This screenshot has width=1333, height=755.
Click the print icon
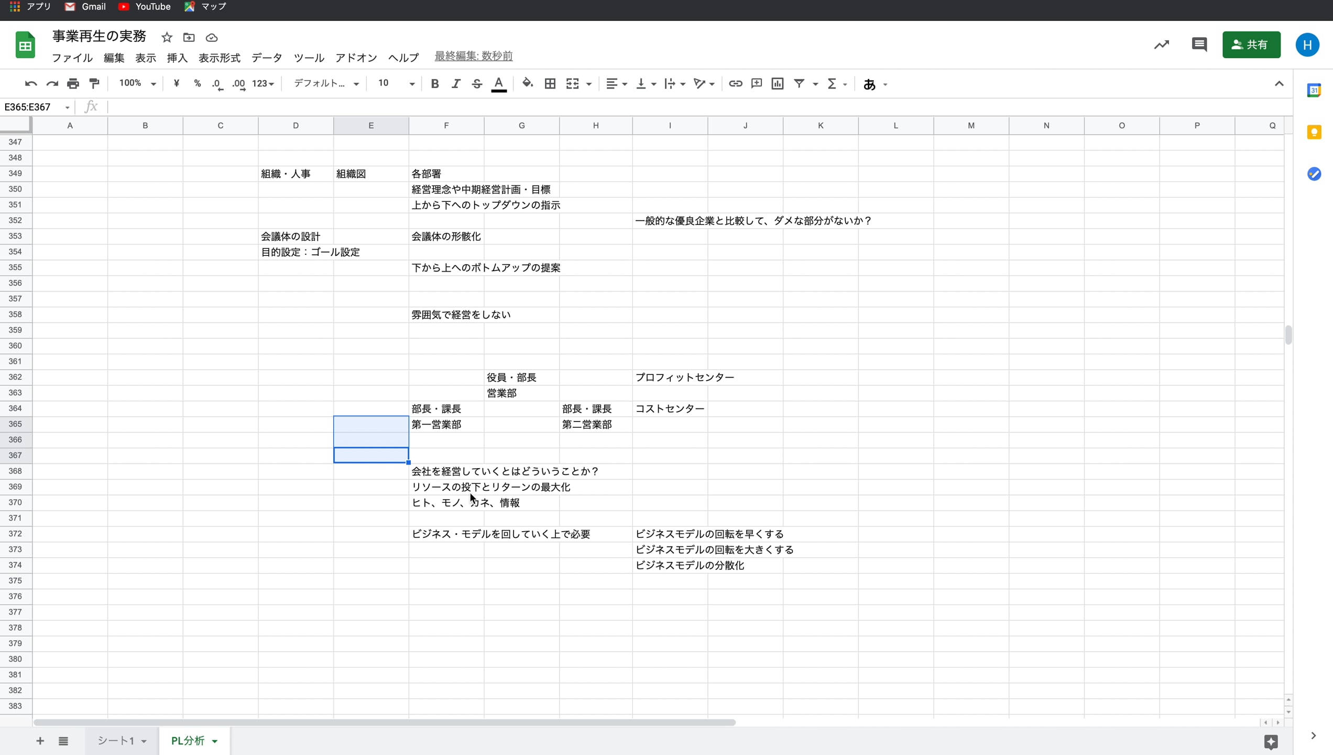tap(73, 83)
